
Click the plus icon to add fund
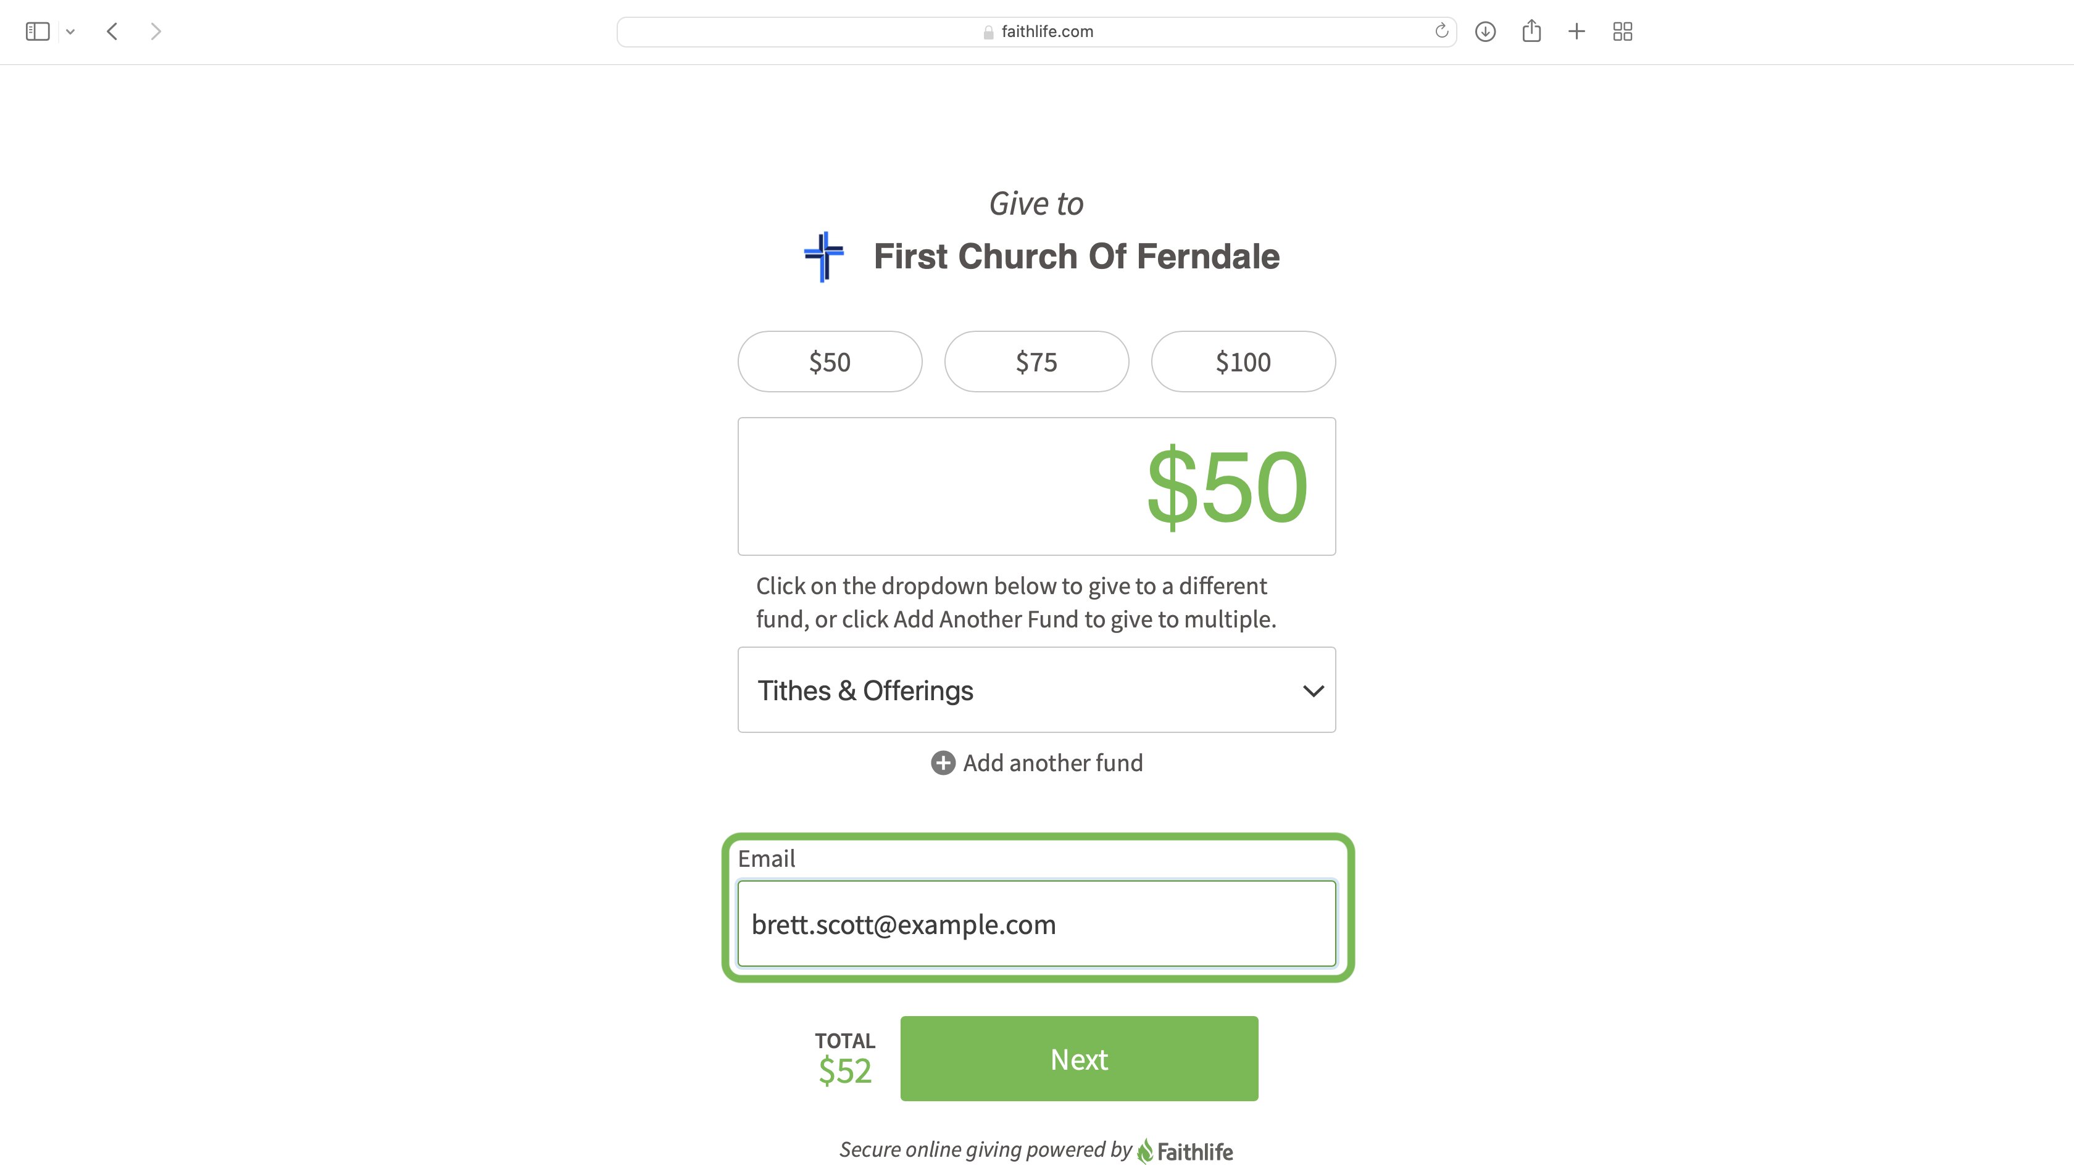click(x=943, y=763)
